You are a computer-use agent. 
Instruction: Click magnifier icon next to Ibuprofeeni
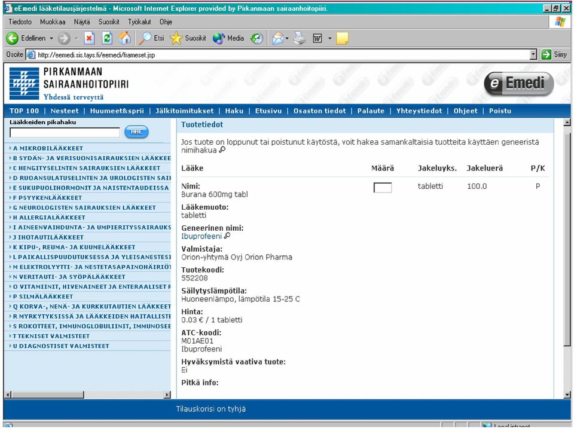[227, 236]
